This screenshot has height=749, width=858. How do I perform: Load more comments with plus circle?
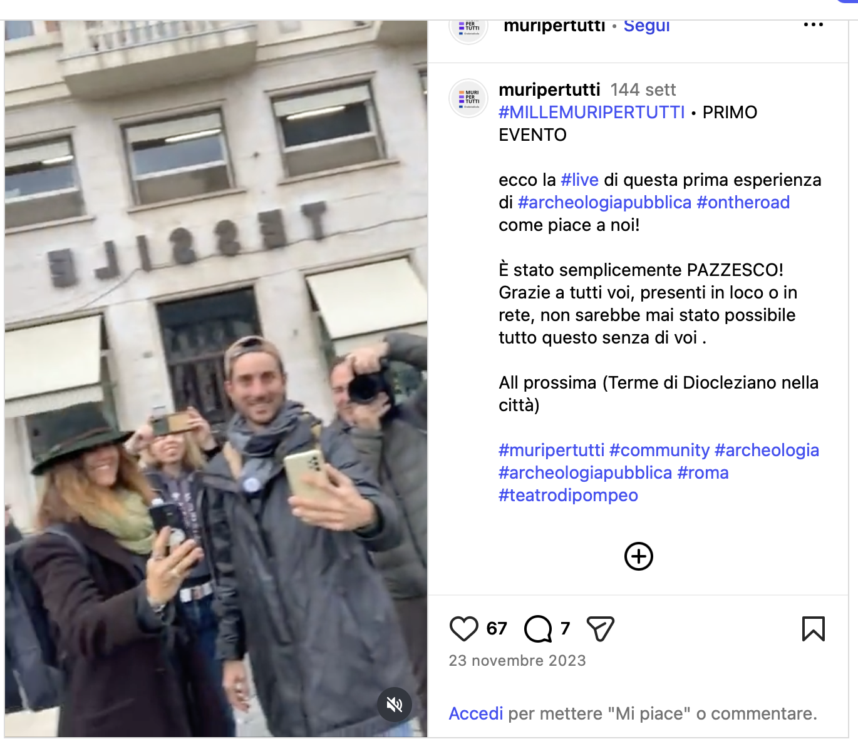[639, 556]
